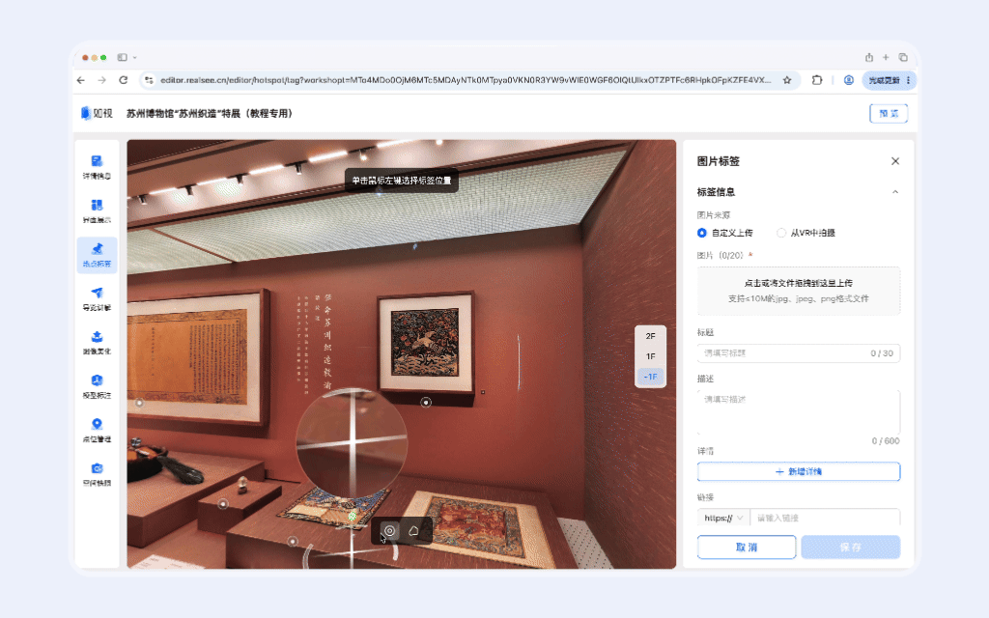Click the hotspot marker below the embroidered square painting
Viewport: 989px width, 618px height.
(x=426, y=402)
